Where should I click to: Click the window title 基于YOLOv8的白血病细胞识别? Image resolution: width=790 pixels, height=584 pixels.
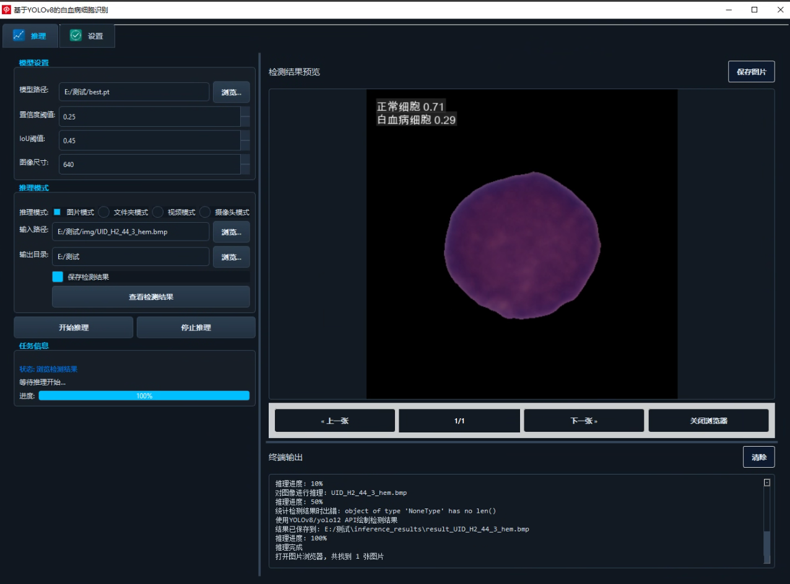pyautogui.click(x=61, y=10)
